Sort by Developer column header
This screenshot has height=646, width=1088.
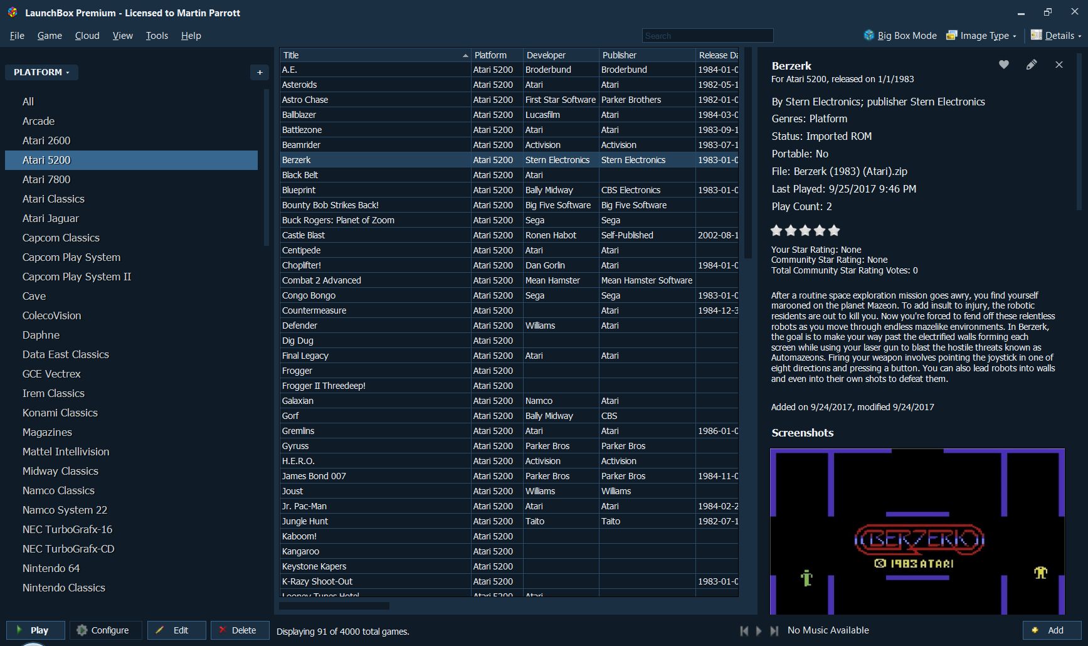tap(561, 55)
